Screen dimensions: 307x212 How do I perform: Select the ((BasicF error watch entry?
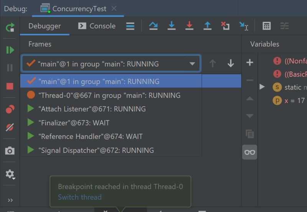point(290,74)
